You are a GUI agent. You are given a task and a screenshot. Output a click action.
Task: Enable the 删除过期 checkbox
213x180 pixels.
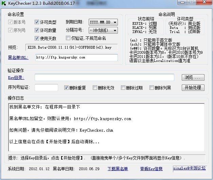click(123, 87)
